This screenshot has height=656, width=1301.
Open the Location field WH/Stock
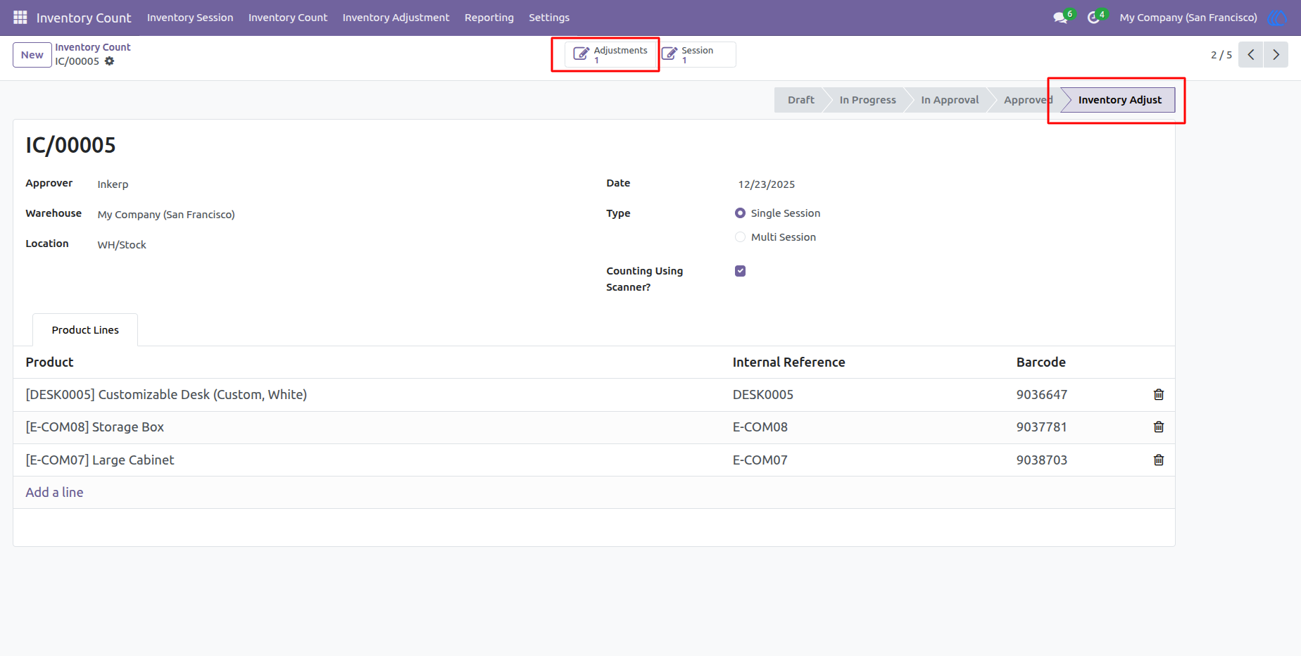122,245
